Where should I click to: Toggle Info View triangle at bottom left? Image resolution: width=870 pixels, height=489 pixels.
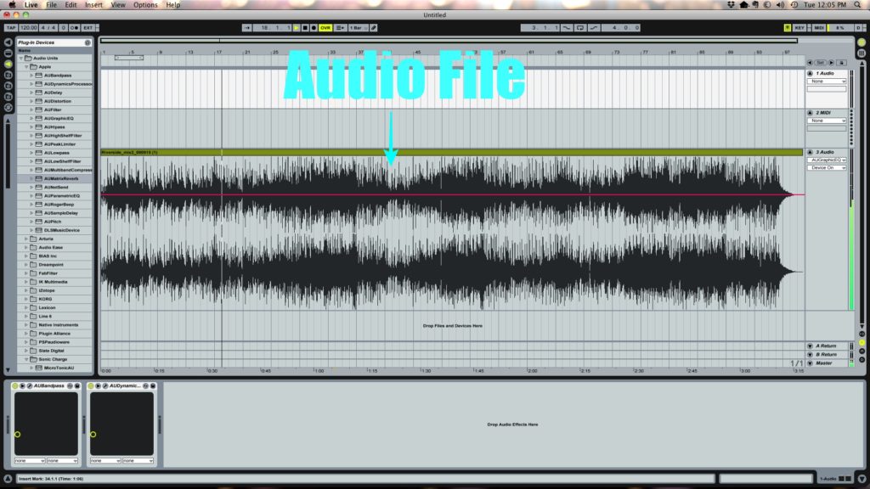click(8, 479)
